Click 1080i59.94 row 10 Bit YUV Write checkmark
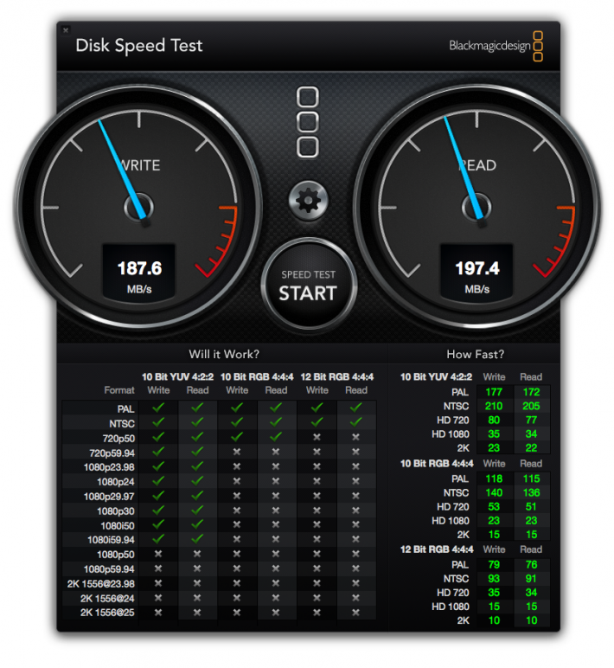The width and height of the screenshot is (614, 668). [158, 539]
